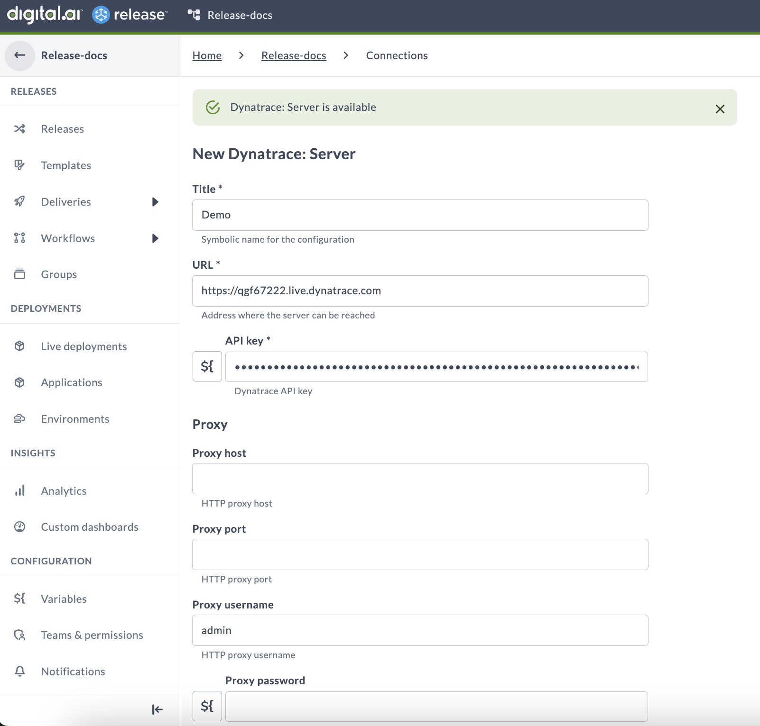Click into the Proxy username field

coord(420,630)
